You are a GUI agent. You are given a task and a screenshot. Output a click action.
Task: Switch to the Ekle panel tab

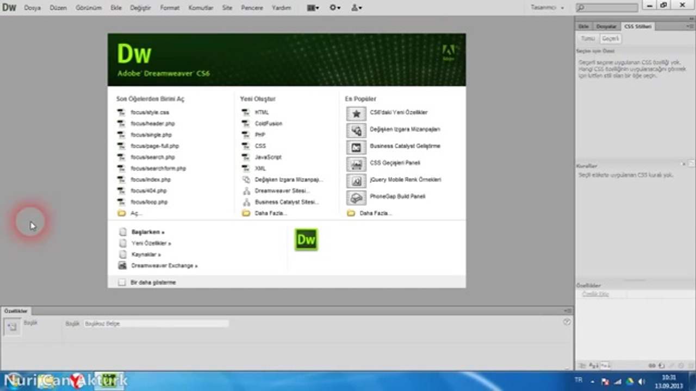click(583, 26)
